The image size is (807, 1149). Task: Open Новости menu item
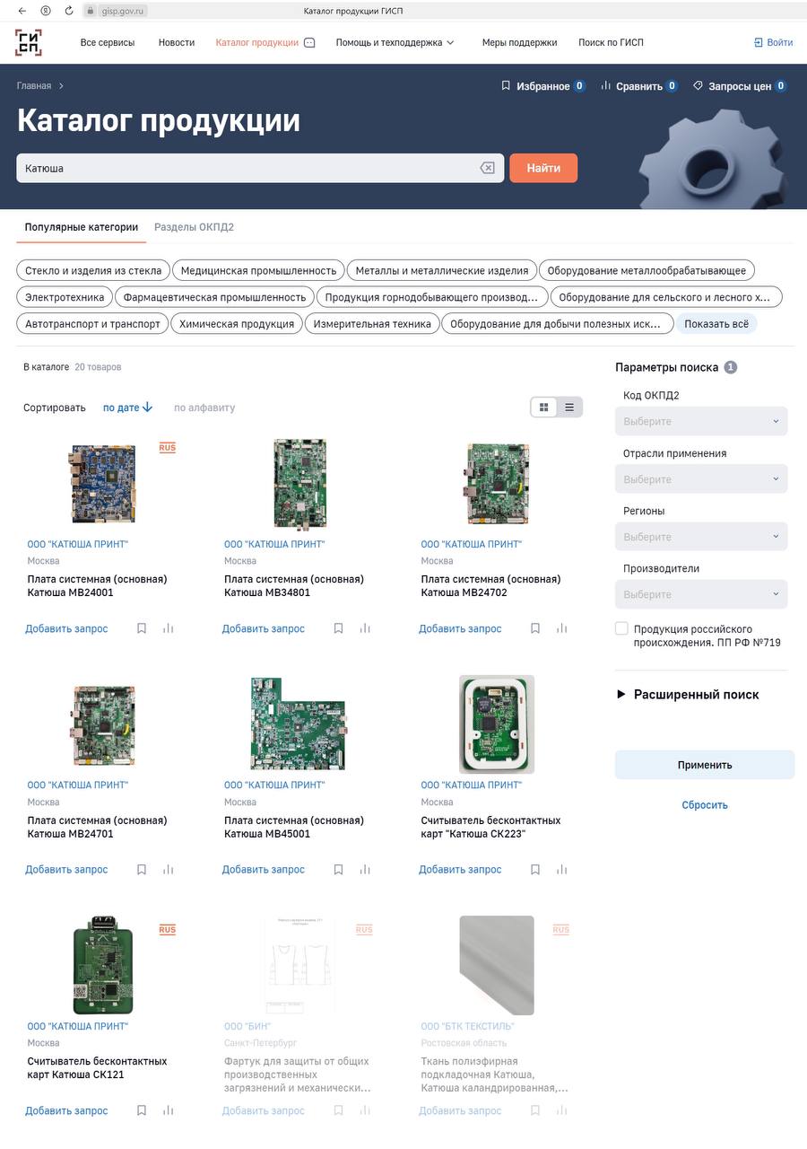[x=177, y=42]
